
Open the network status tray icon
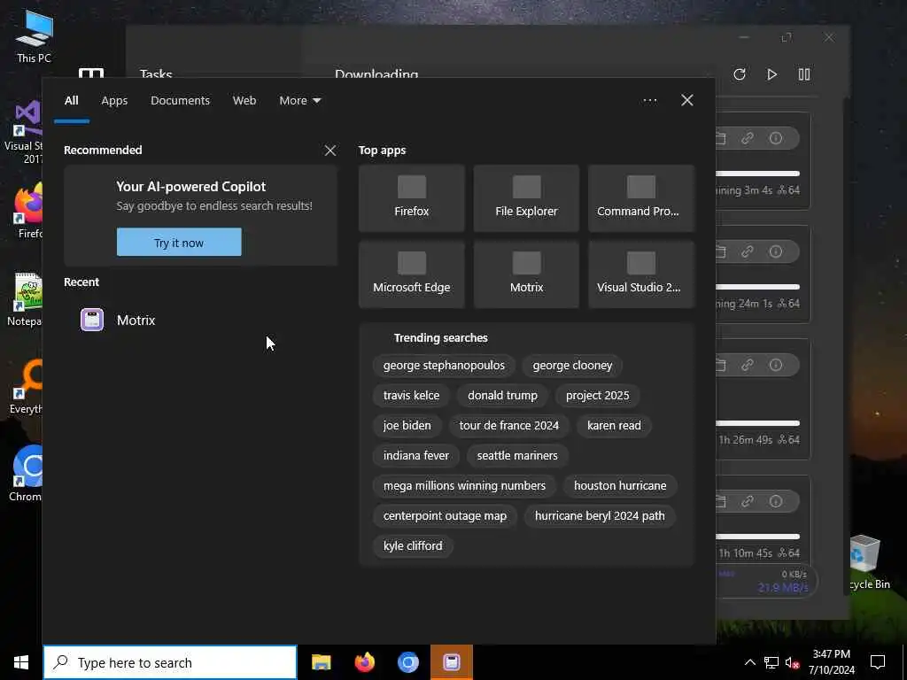point(771,662)
